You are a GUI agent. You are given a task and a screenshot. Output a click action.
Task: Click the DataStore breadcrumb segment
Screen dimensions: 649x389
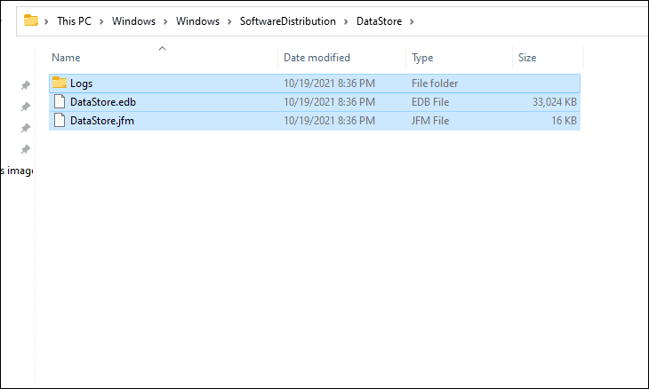click(x=379, y=21)
